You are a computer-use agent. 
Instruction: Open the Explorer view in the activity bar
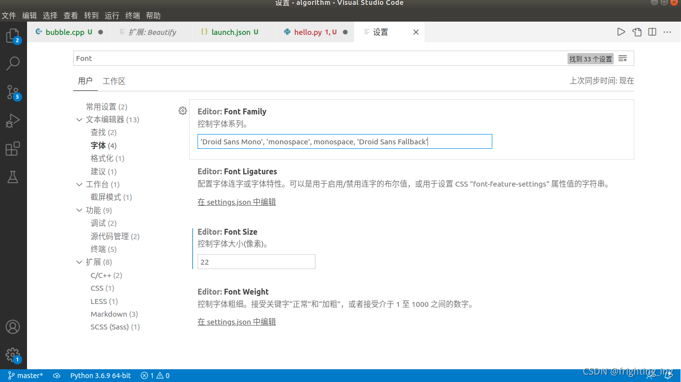[x=13, y=35]
